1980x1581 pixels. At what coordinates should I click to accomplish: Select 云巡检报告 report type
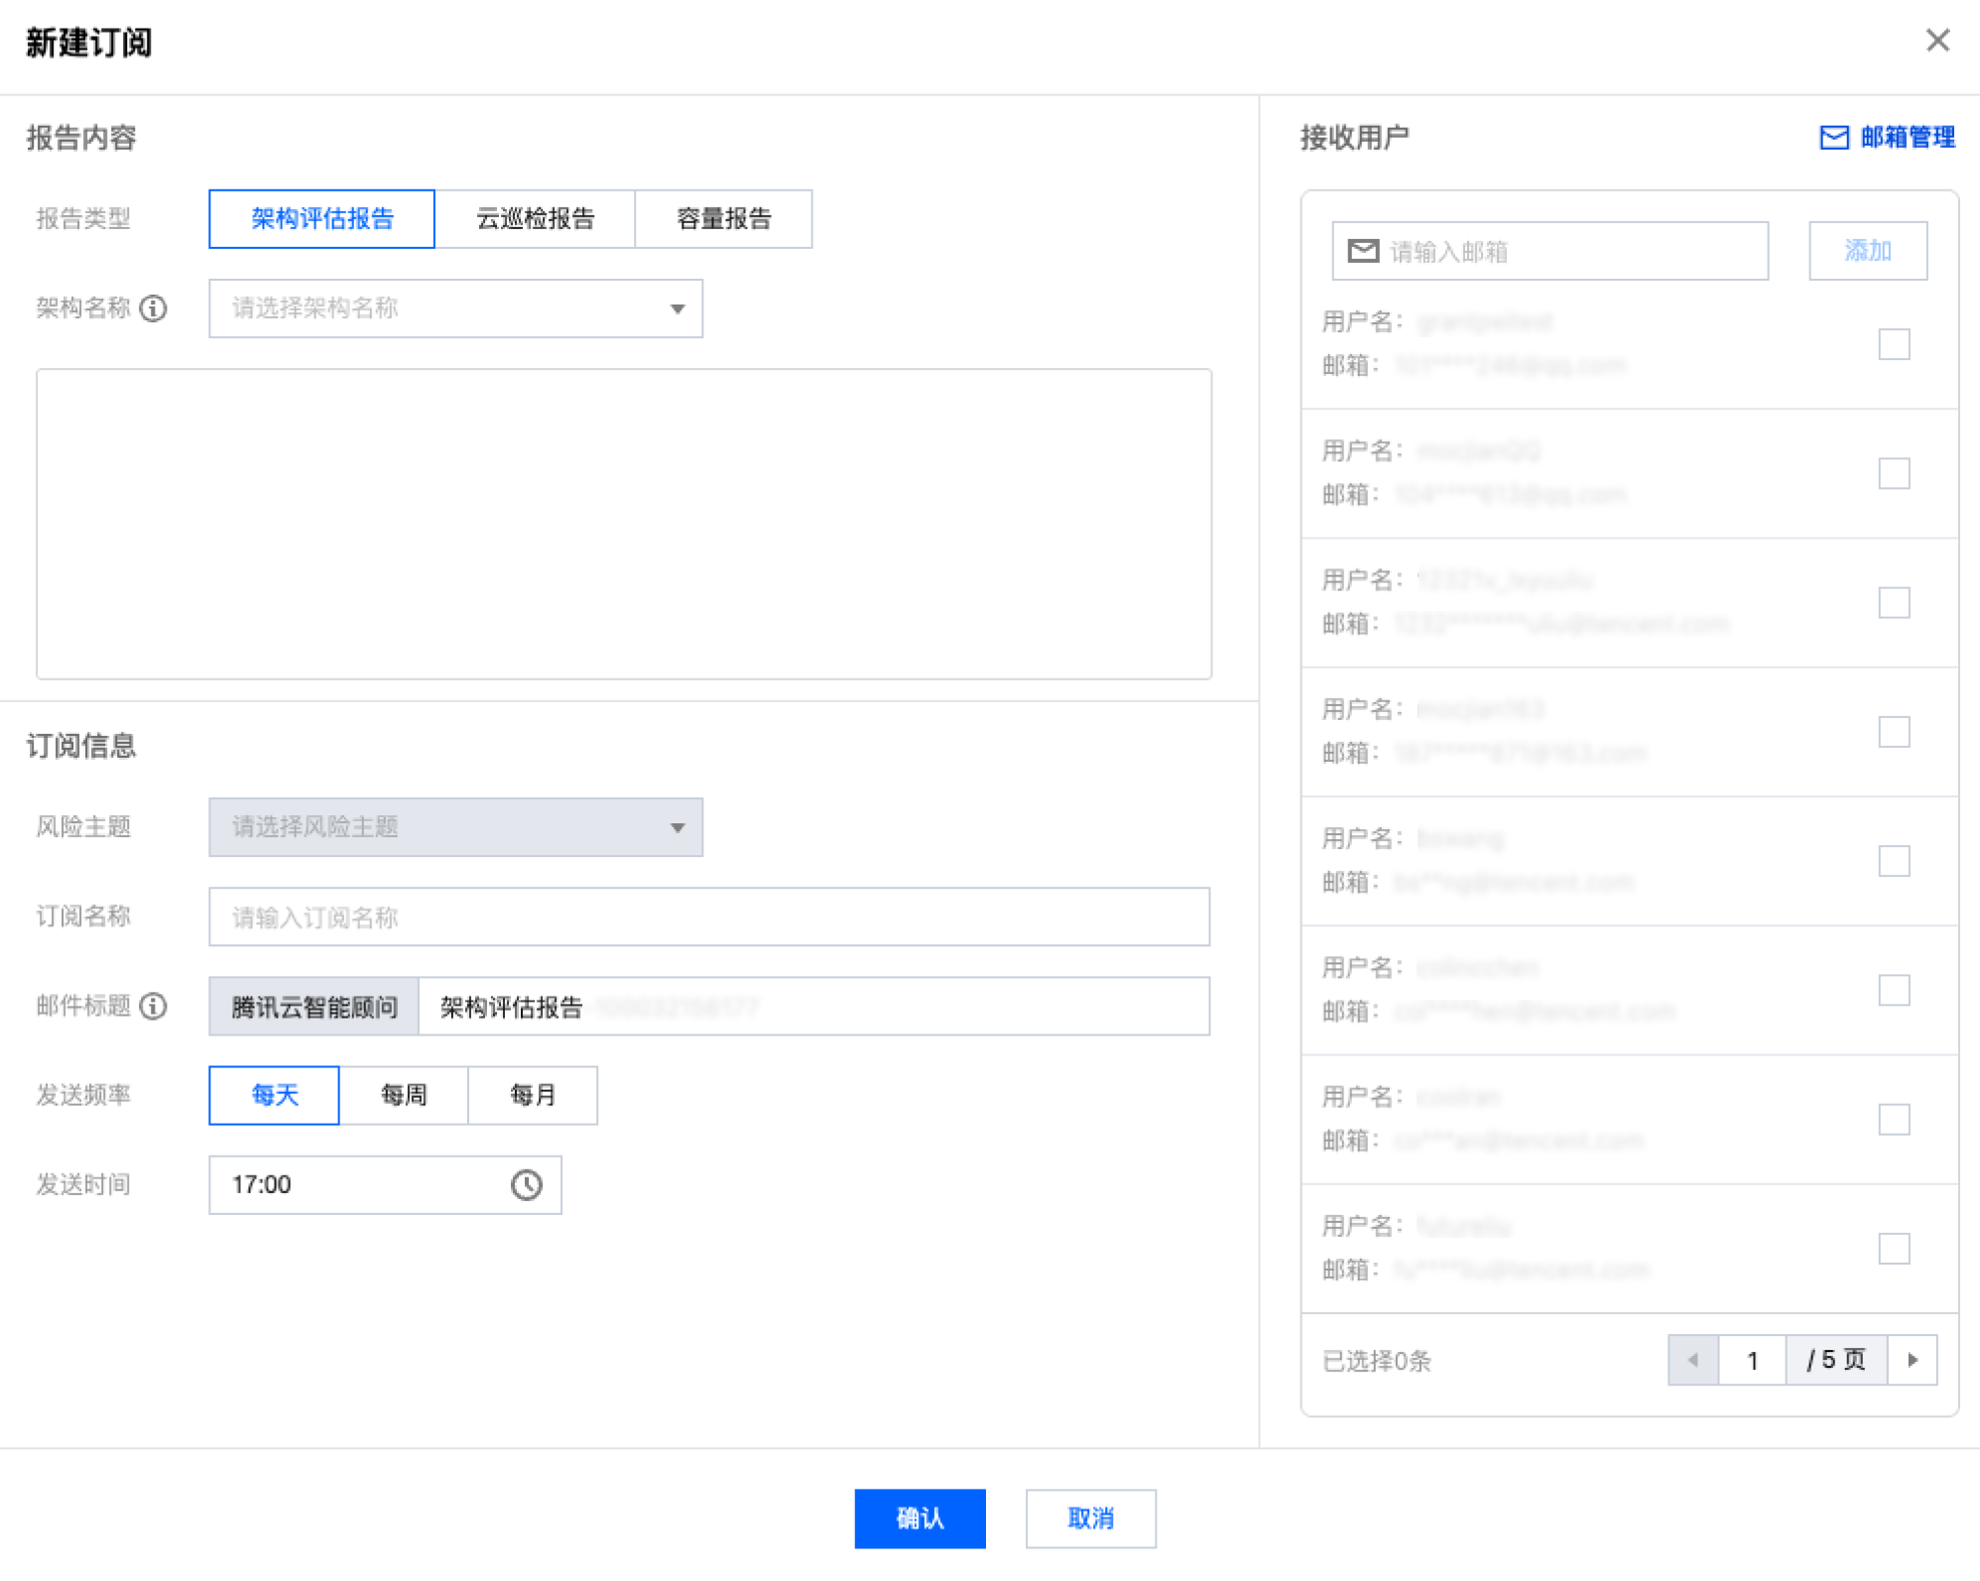pyautogui.click(x=535, y=219)
